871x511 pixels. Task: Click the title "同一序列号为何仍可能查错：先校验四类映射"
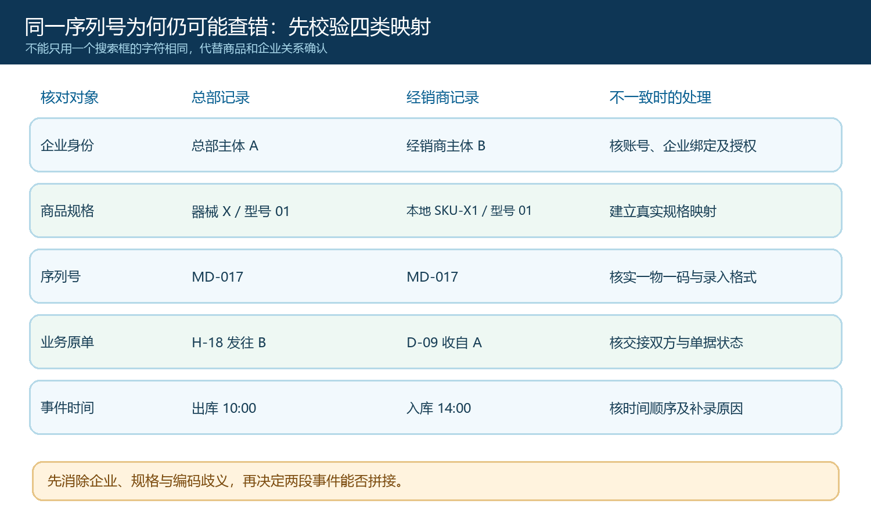click(228, 27)
